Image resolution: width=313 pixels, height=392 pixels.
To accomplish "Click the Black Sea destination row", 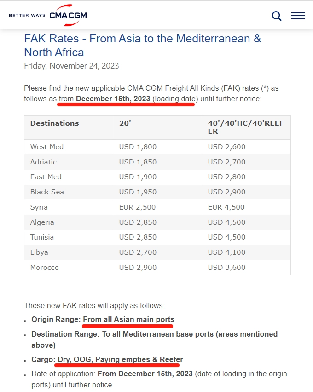I will 157,192.
